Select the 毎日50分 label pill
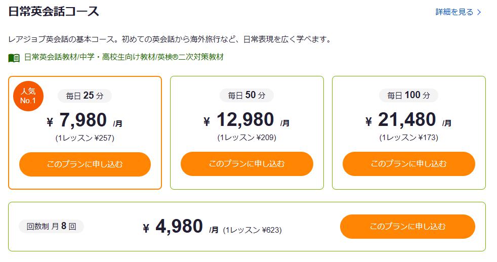This screenshot has height=262, width=497. (246, 95)
